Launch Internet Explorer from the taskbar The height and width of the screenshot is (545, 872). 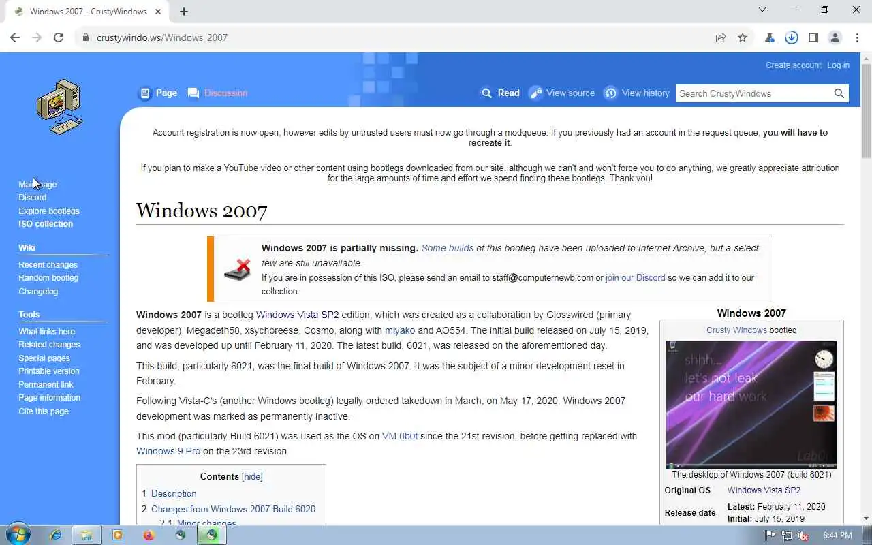pyautogui.click(x=56, y=535)
